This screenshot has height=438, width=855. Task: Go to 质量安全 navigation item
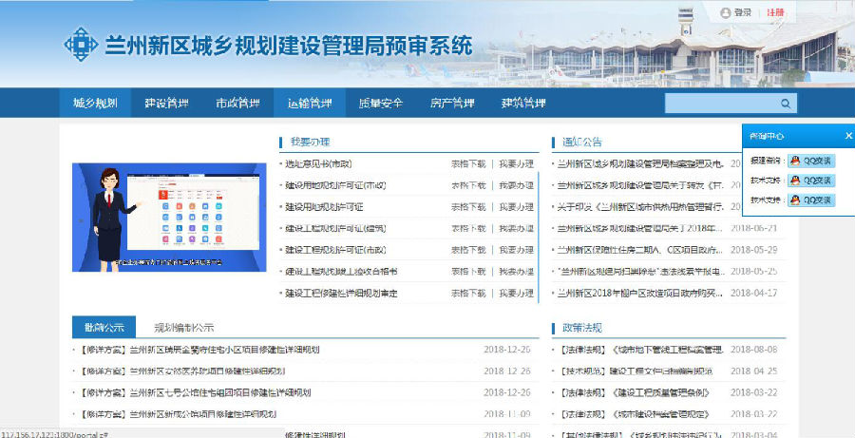pos(381,104)
